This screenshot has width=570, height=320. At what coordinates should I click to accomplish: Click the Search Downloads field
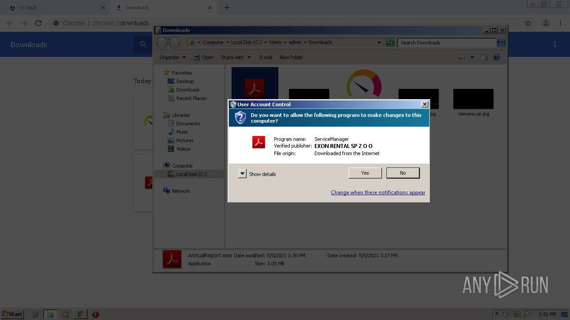447,43
